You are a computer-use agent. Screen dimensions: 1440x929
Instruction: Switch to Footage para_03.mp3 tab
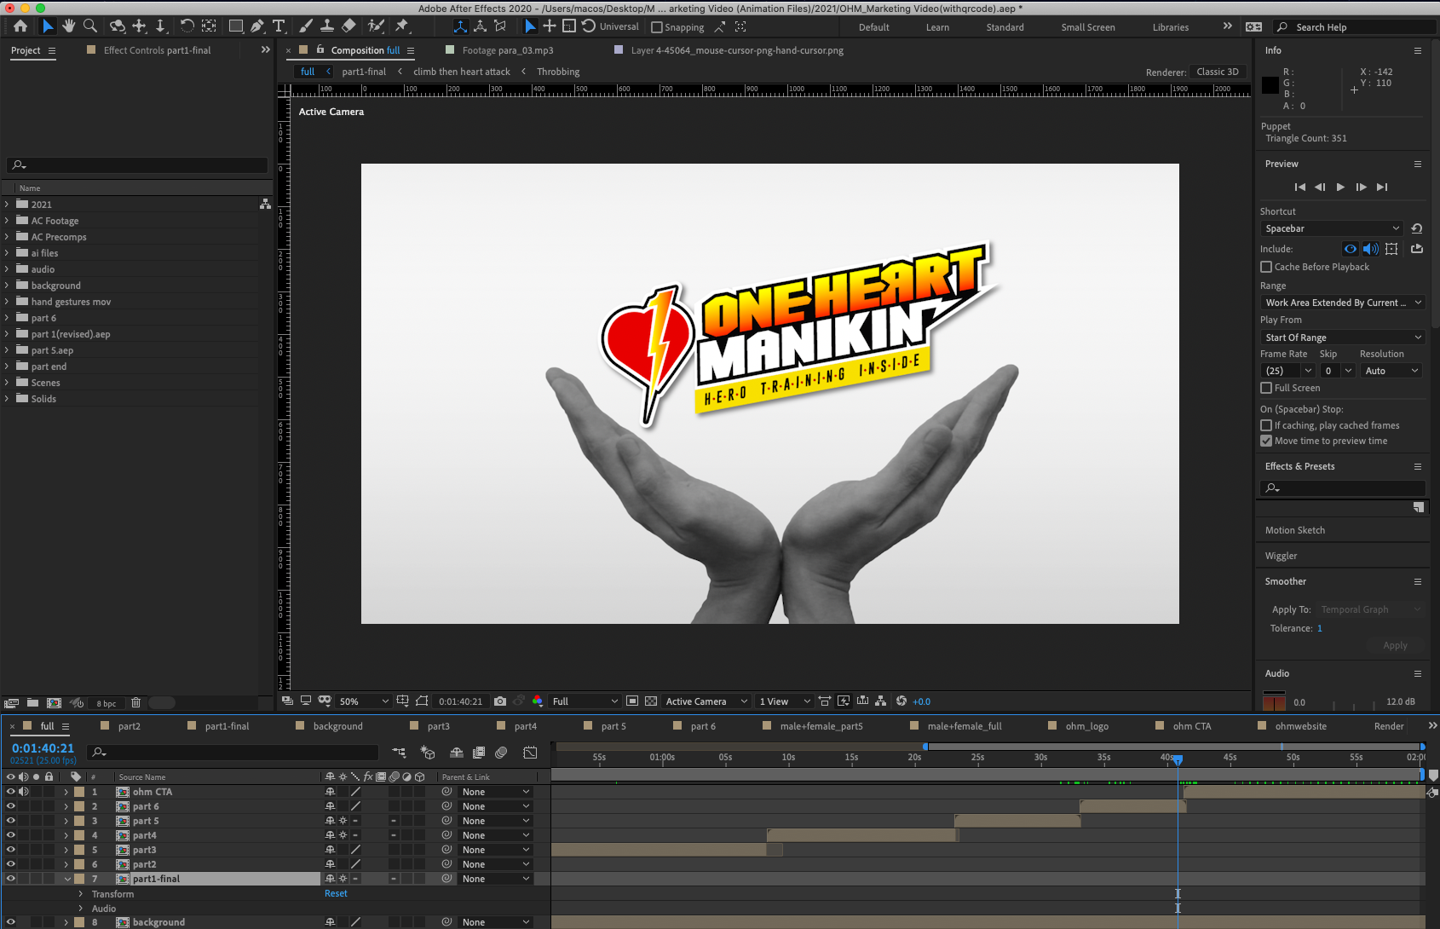(508, 50)
